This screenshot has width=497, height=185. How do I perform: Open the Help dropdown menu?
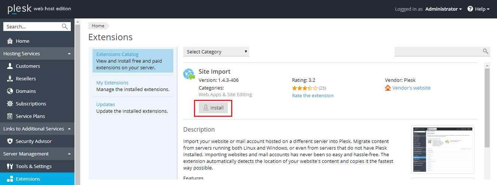(479, 9)
